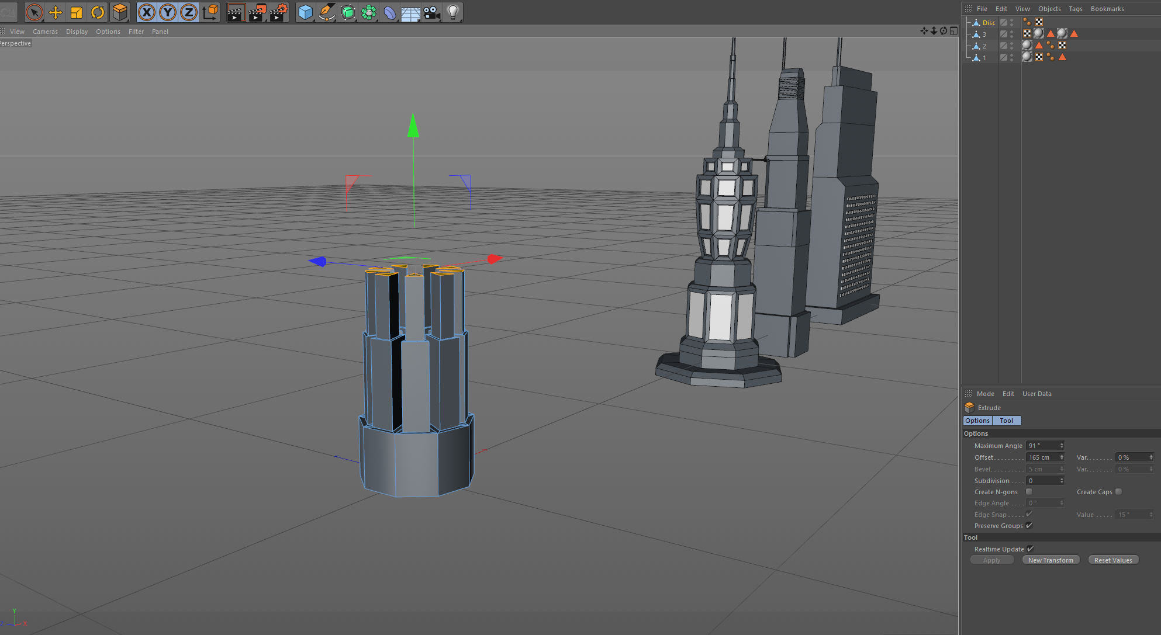
Task: Toggle Z axis lock
Action: pos(189,12)
